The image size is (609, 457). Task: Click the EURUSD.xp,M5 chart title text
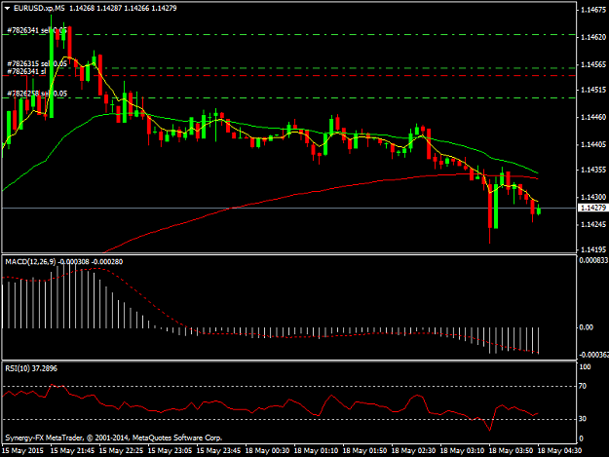pyautogui.click(x=39, y=8)
